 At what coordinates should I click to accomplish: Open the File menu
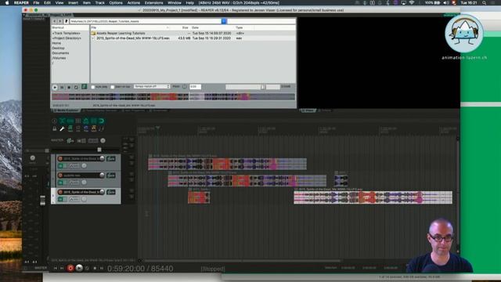(x=36, y=2)
